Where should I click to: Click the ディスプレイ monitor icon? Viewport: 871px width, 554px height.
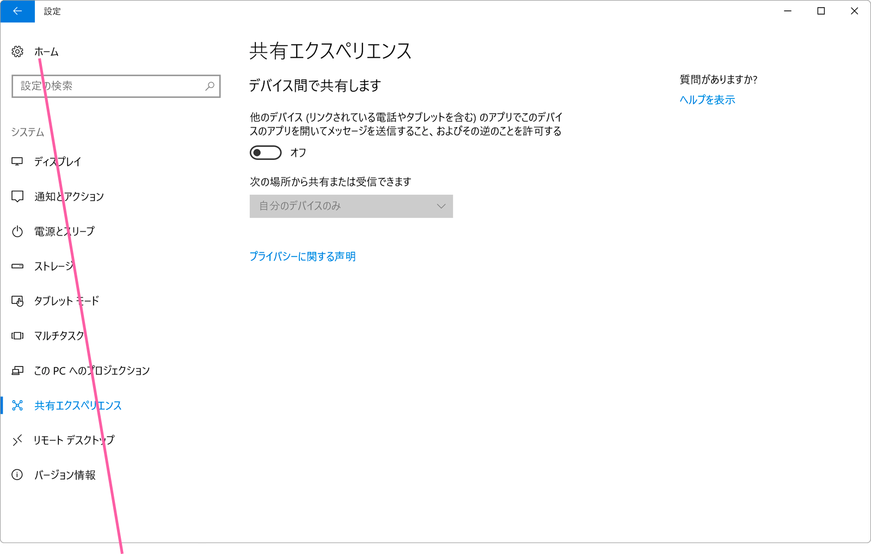pos(17,161)
